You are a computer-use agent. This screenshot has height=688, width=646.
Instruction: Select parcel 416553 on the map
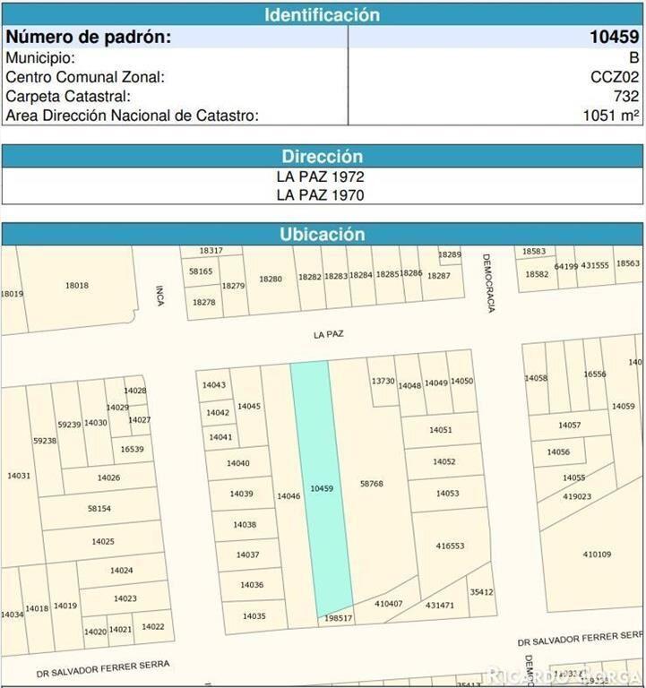(450, 546)
